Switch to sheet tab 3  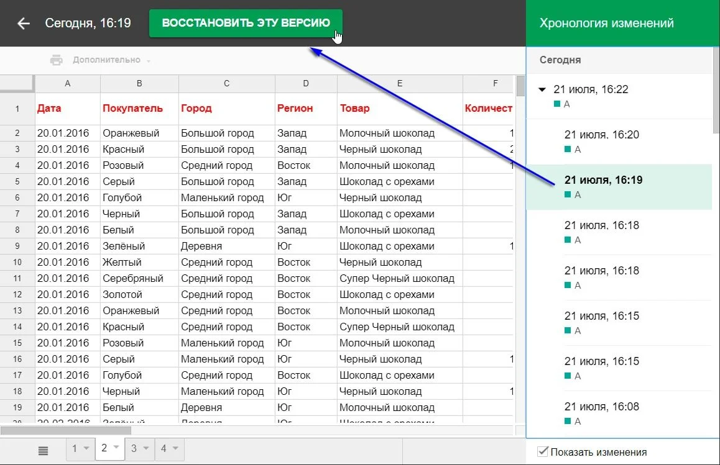tap(134, 448)
